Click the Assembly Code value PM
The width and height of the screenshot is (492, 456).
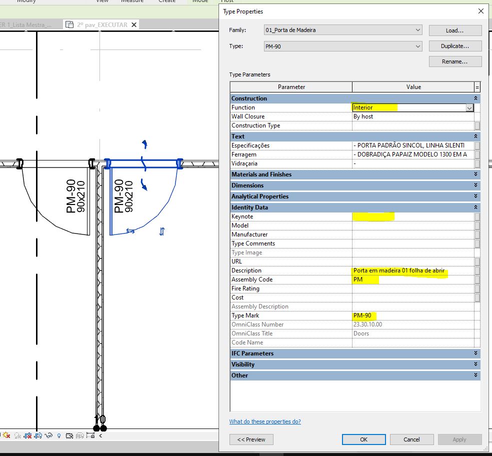[x=358, y=279]
